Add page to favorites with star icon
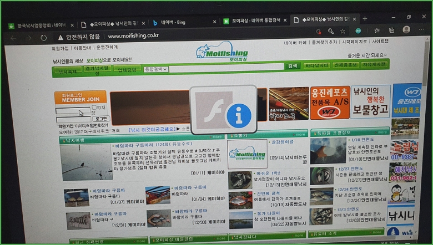The height and width of the screenshot is (245, 433). [x=343, y=31]
